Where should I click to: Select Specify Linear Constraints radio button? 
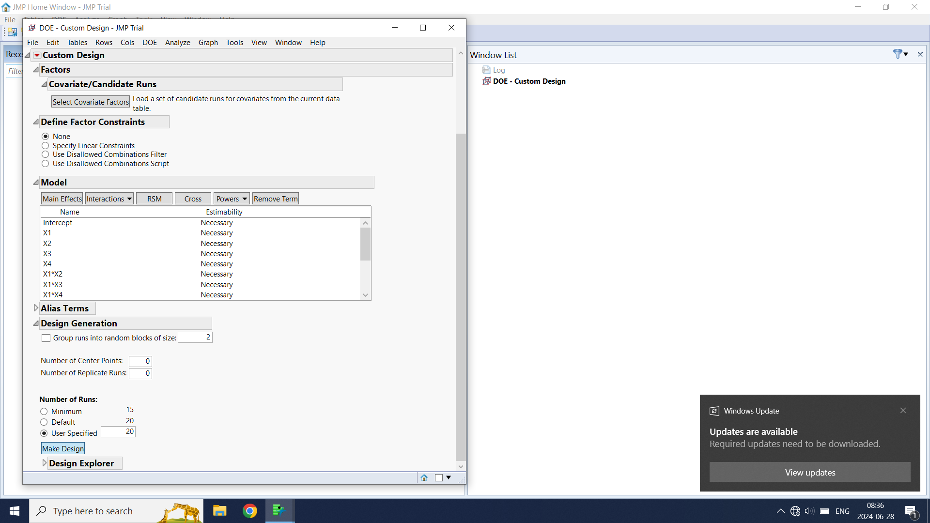pyautogui.click(x=46, y=146)
